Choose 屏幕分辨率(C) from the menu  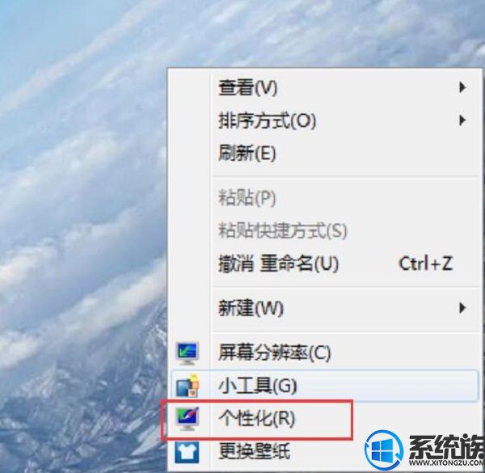coord(325,353)
